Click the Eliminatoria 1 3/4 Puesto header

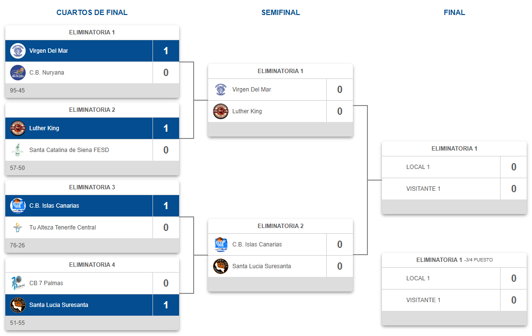(454, 260)
